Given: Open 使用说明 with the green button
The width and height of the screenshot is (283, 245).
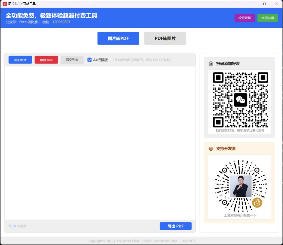Looking at the screenshot, I should click(268, 18).
